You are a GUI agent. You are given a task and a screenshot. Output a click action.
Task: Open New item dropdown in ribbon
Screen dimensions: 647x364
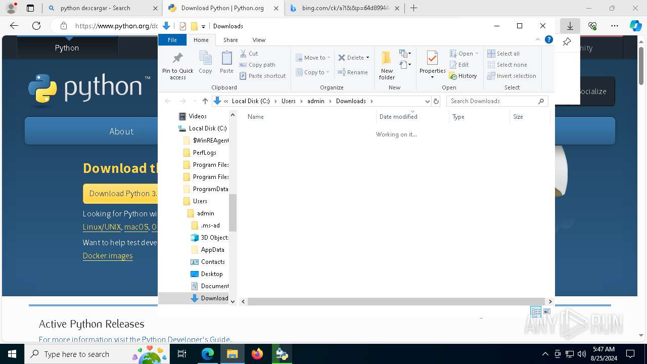pos(405,54)
